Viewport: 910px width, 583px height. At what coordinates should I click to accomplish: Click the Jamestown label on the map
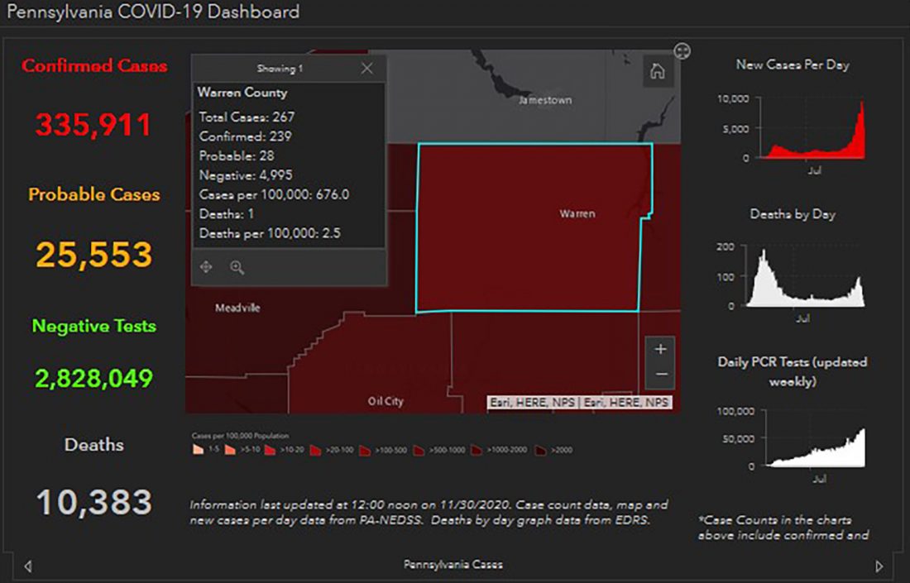(544, 100)
